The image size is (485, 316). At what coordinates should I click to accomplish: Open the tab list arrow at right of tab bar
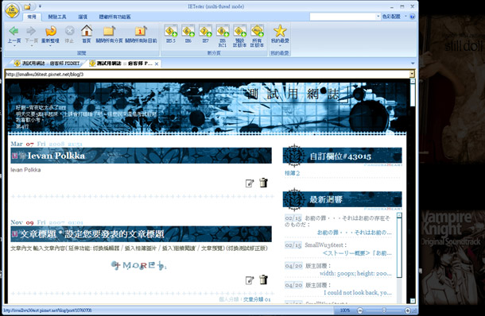pos(413,64)
